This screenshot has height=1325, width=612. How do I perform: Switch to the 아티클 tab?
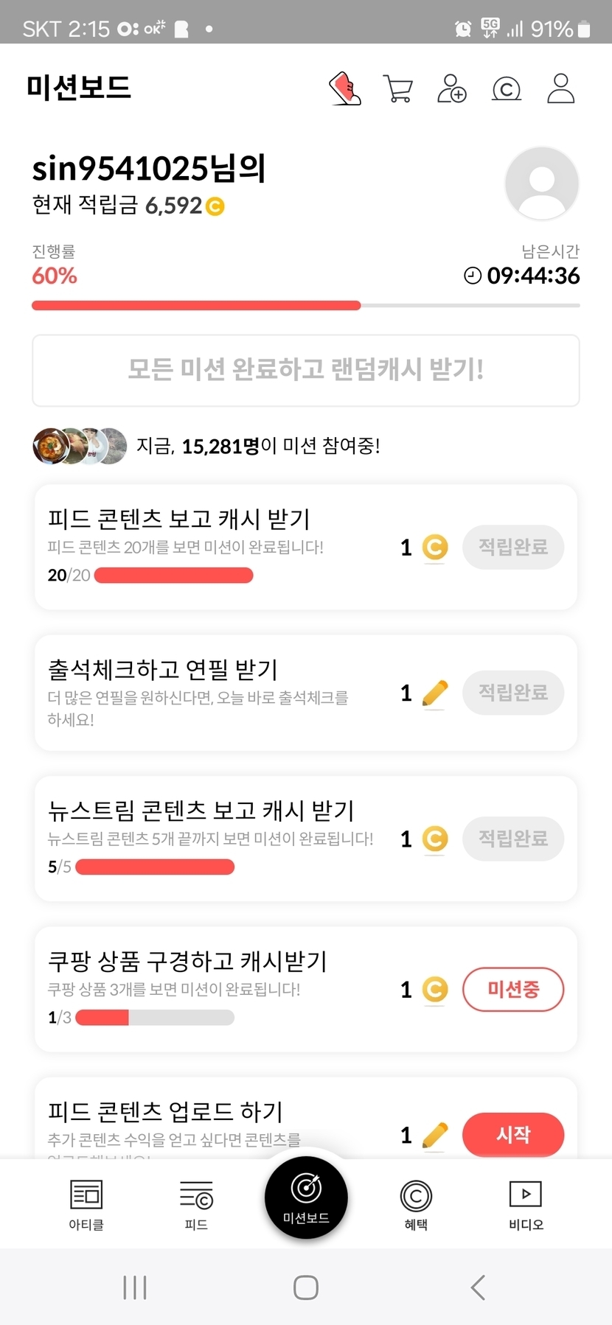[x=86, y=1204]
